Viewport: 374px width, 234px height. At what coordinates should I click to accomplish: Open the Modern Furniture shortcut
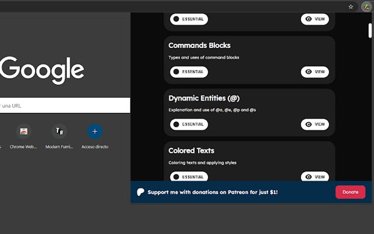tap(59, 131)
